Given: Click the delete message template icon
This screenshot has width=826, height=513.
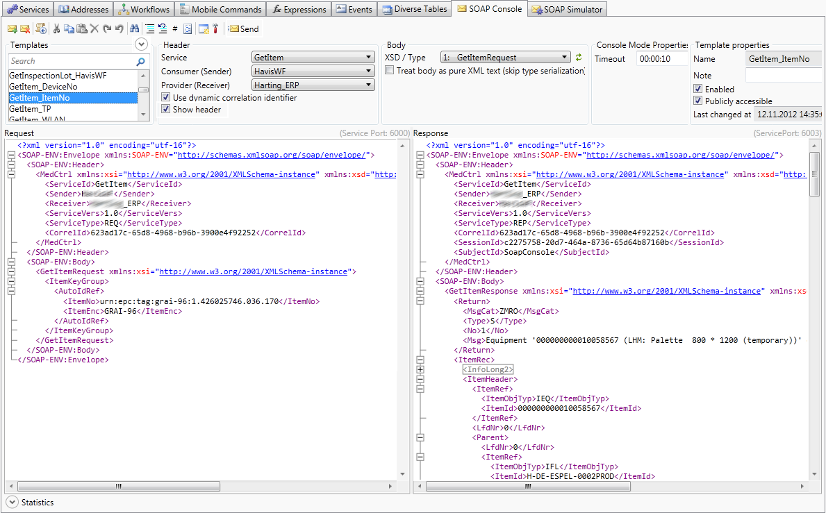Looking at the screenshot, I should pos(24,29).
